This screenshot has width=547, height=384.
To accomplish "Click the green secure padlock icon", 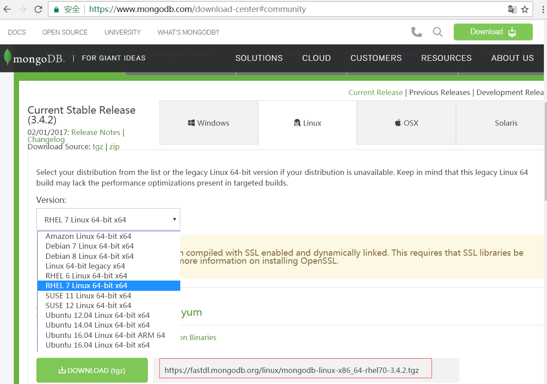I will [56, 9].
